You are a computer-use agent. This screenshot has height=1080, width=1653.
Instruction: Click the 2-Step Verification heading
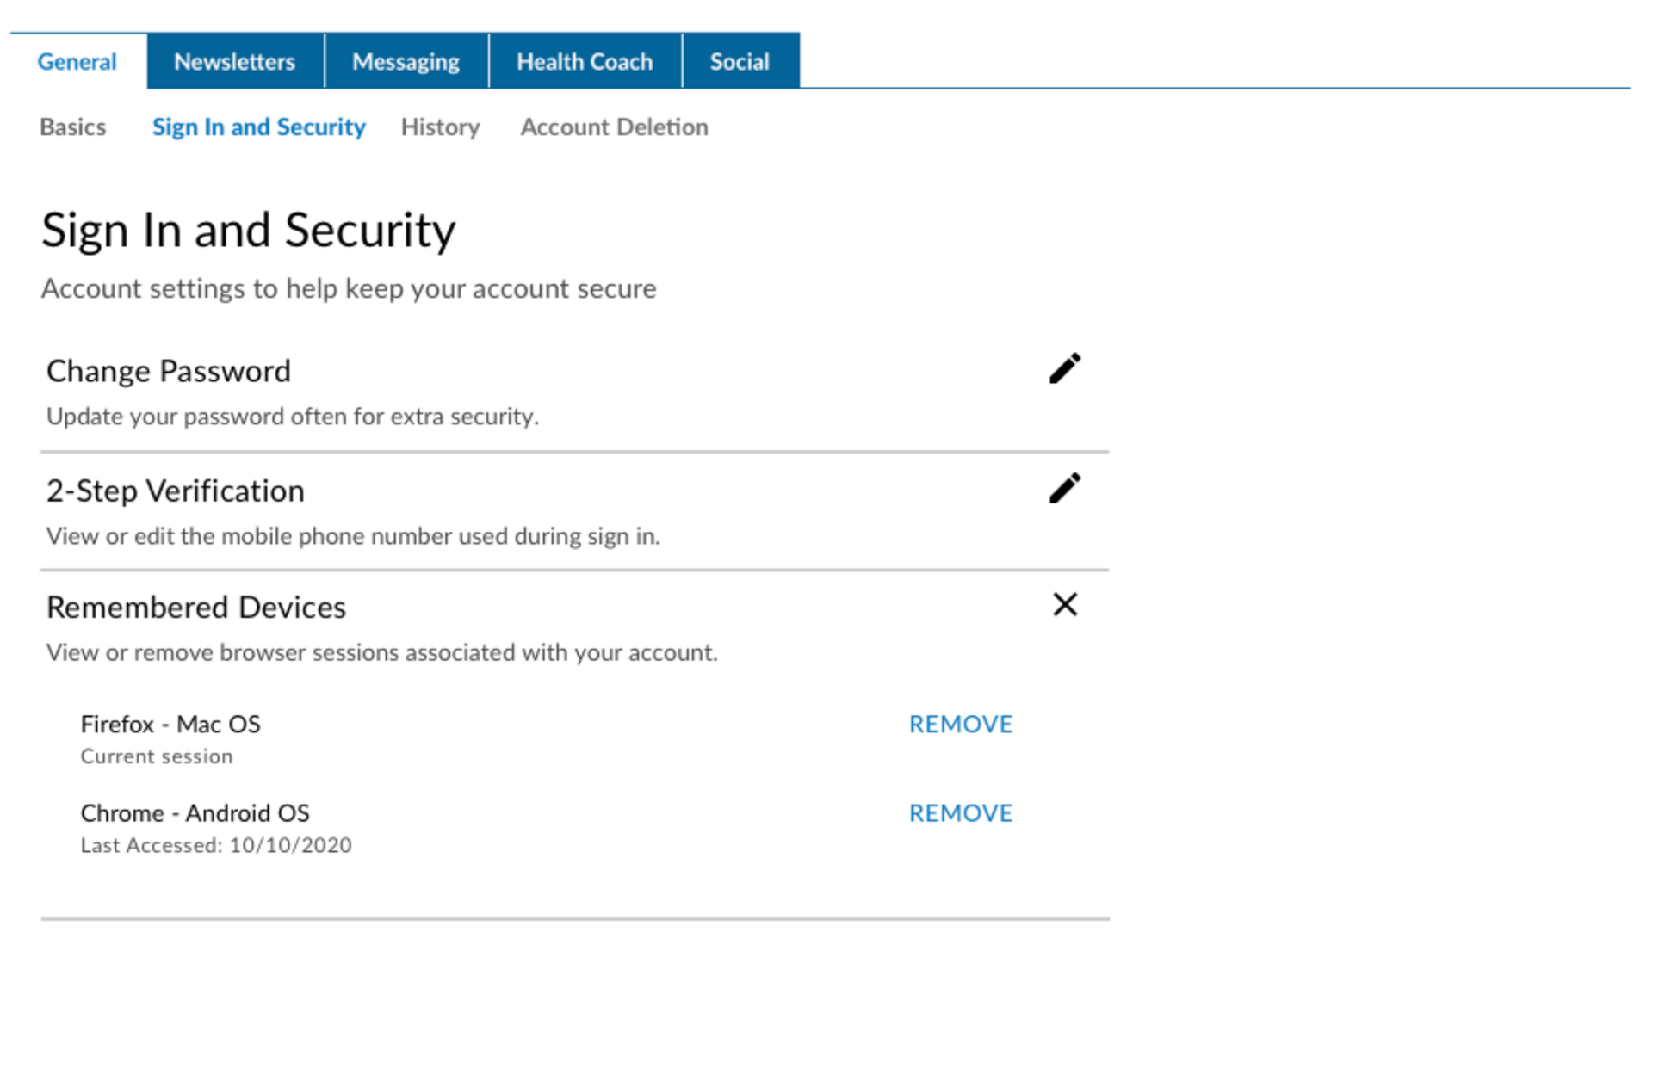coord(176,491)
